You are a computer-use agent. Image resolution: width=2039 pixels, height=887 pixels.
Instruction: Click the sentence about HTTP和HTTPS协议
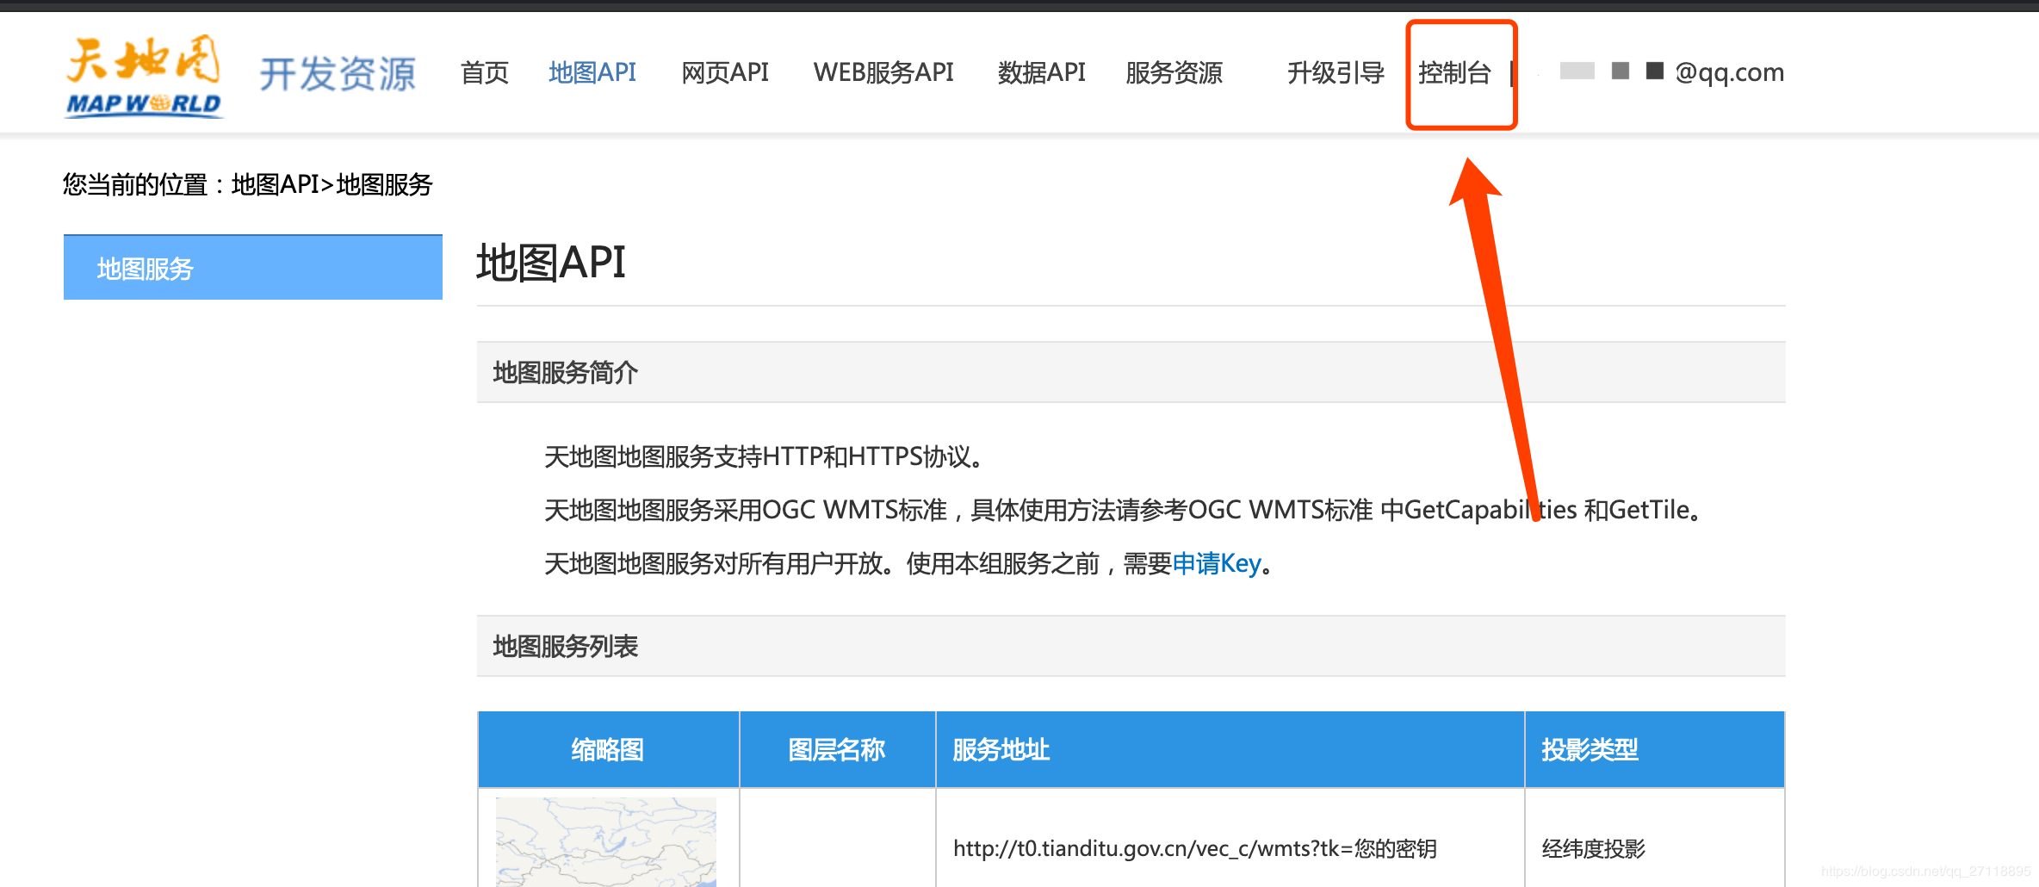(x=765, y=456)
